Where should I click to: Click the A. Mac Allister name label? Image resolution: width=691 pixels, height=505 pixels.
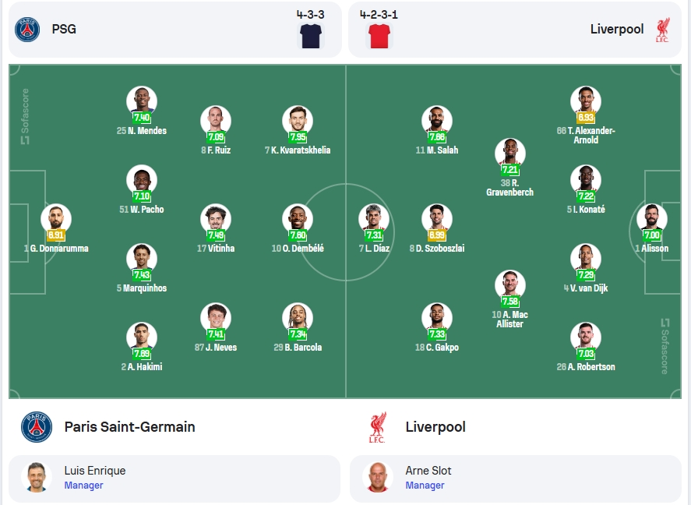(x=510, y=319)
